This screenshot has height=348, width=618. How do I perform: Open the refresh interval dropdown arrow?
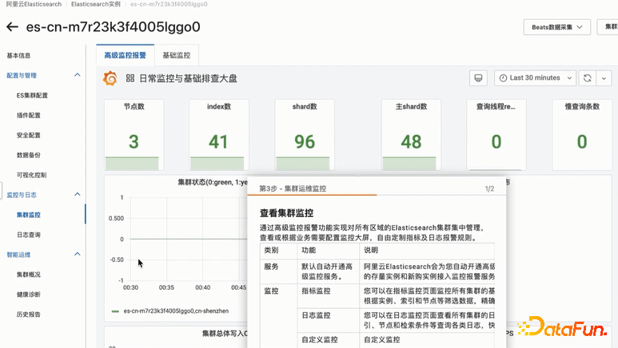coord(604,78)
